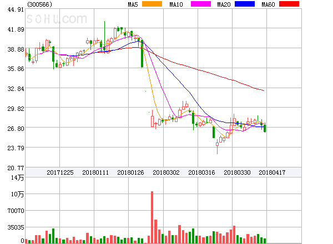The width and height of the screenshot is (333, 244).
Task: Click the 29.82 price axis label
Action: [x=16, y=109]
